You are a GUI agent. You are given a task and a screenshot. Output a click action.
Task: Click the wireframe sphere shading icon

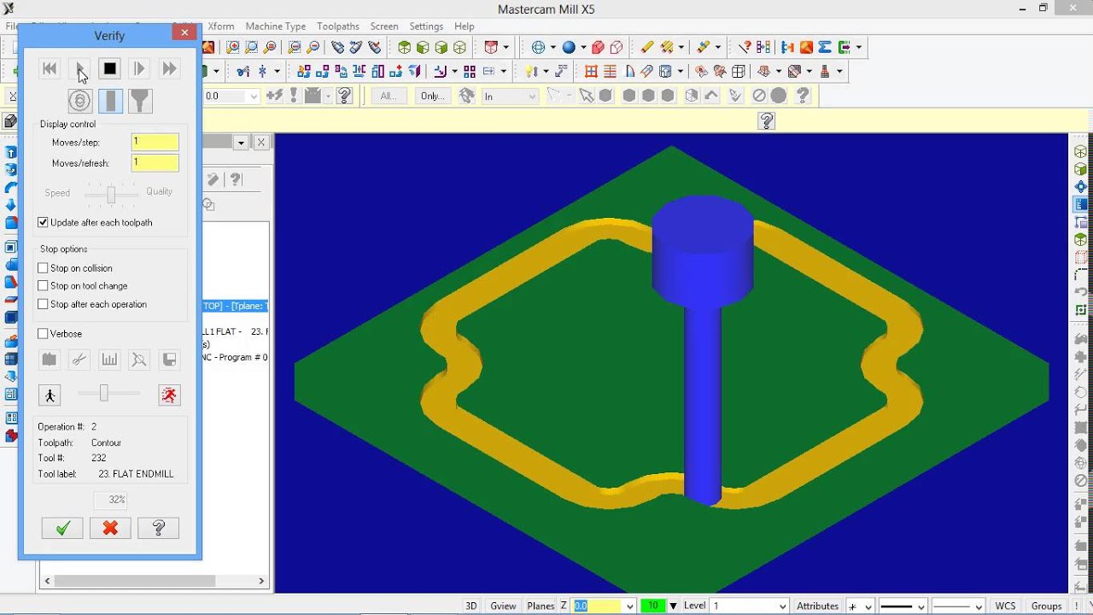point(539,48)
